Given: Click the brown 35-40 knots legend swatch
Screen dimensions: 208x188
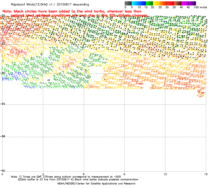Looking at the screenshot, I should coord(178,3).
